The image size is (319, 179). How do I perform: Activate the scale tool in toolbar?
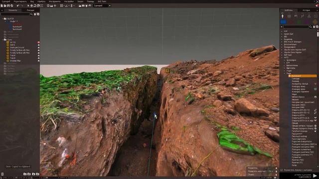(x=38, y=5)
